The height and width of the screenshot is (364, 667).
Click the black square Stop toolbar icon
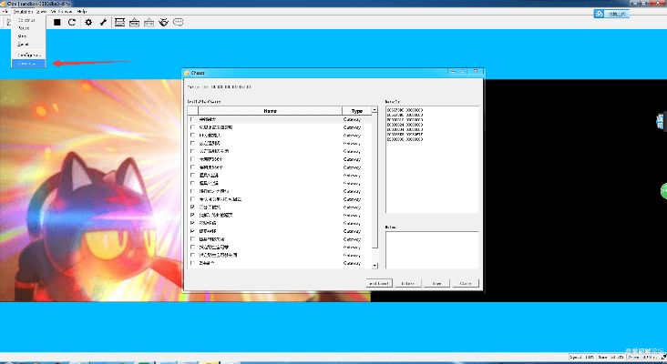pyautogui.click(x=57, y=22)
